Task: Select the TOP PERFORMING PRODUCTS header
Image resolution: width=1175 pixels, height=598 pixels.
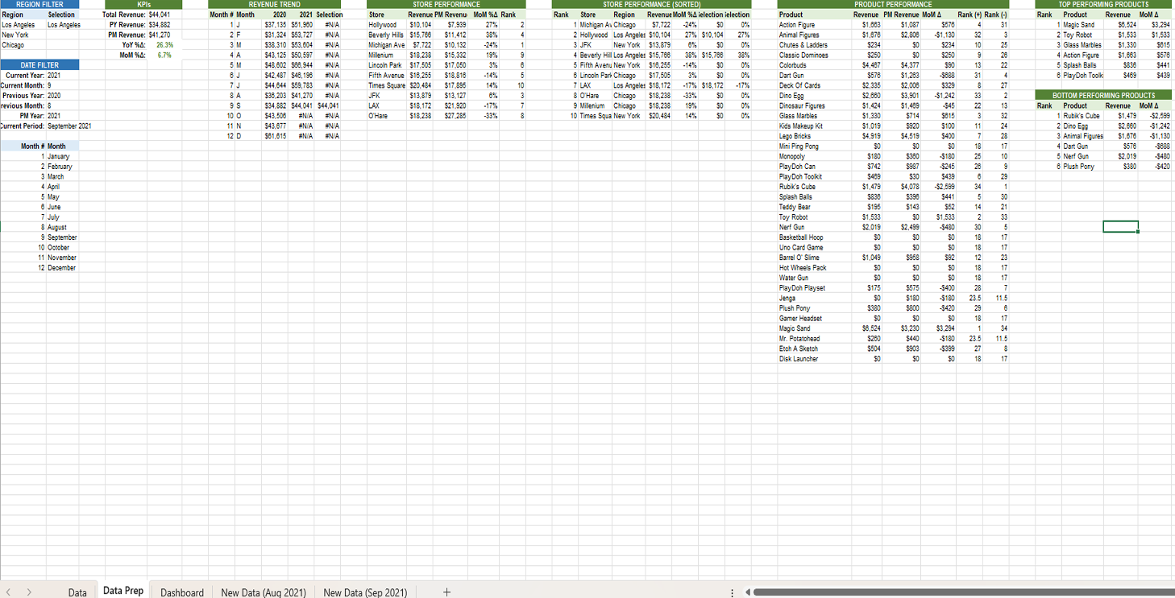Action: 1102,4
